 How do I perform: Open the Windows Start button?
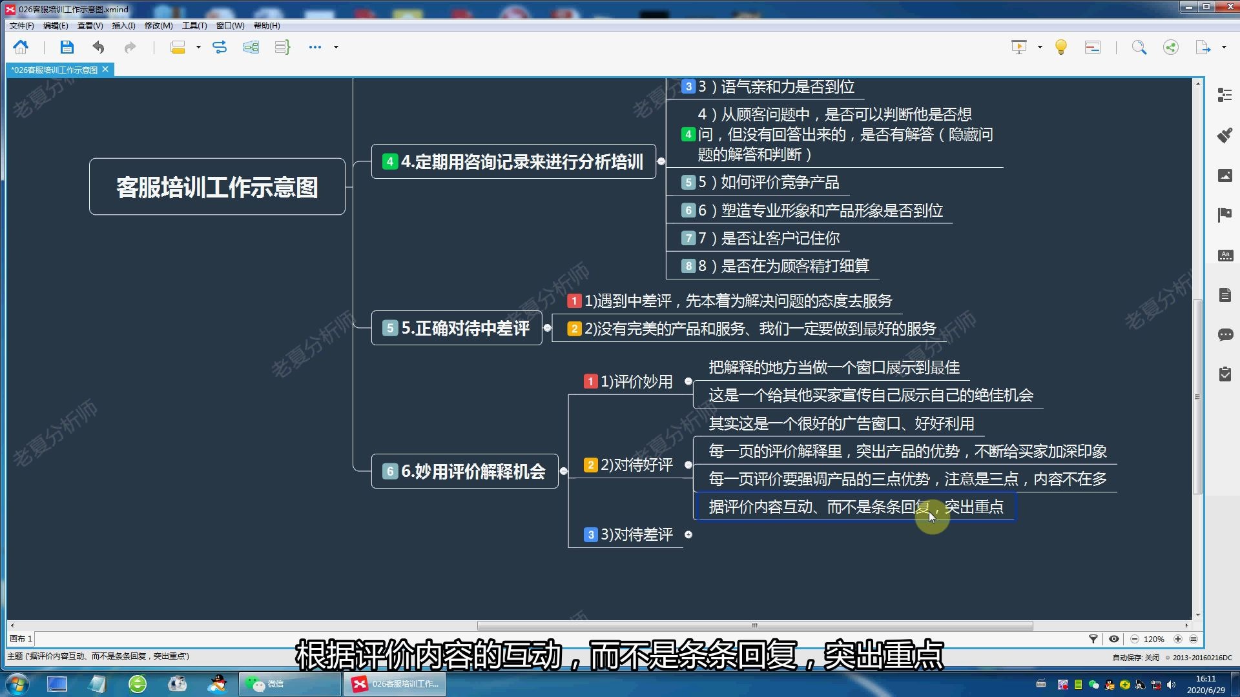(17, 684)
